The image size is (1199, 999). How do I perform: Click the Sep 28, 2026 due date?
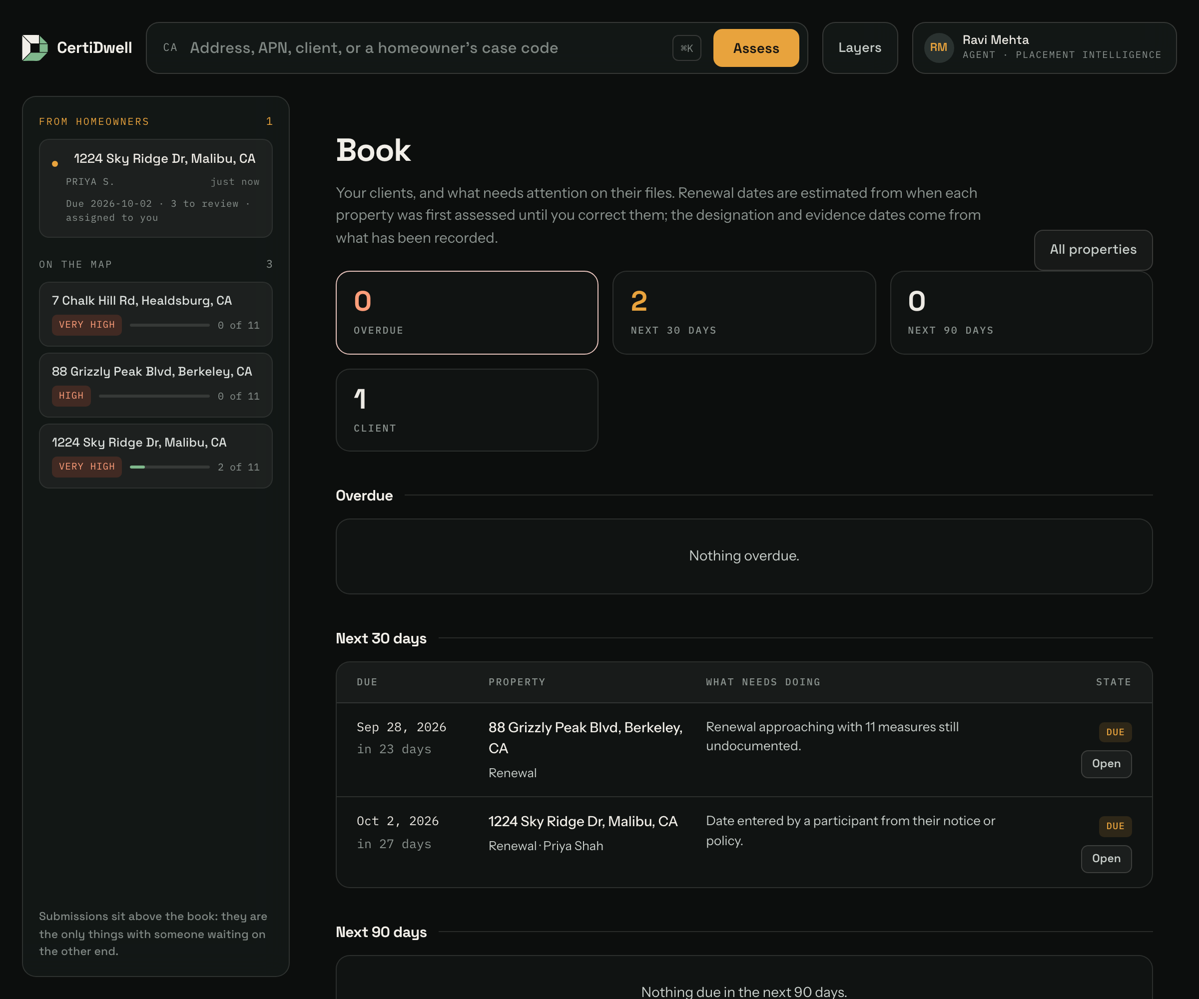point(401,727)
